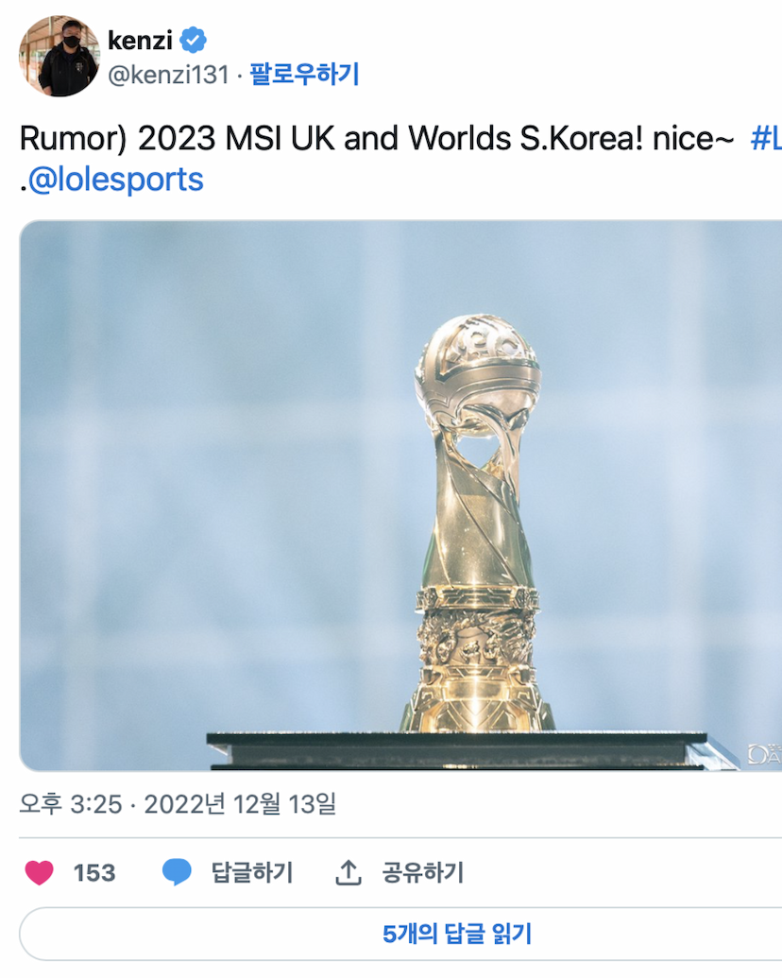This screenshot has height=978, width=782.
Task: Click the tweet text about 2023 MSI rumor
Action: 377,138
